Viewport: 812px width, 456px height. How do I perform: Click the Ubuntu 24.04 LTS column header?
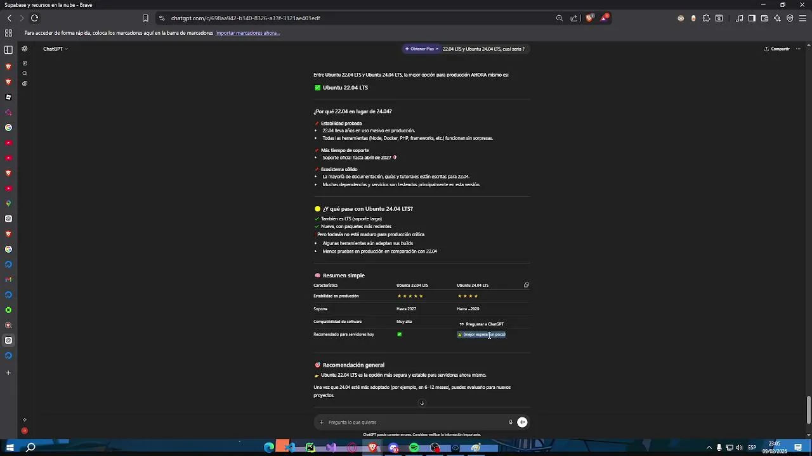(473, 285)
